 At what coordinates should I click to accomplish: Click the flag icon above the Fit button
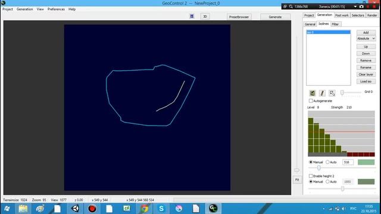pos(297,170)
